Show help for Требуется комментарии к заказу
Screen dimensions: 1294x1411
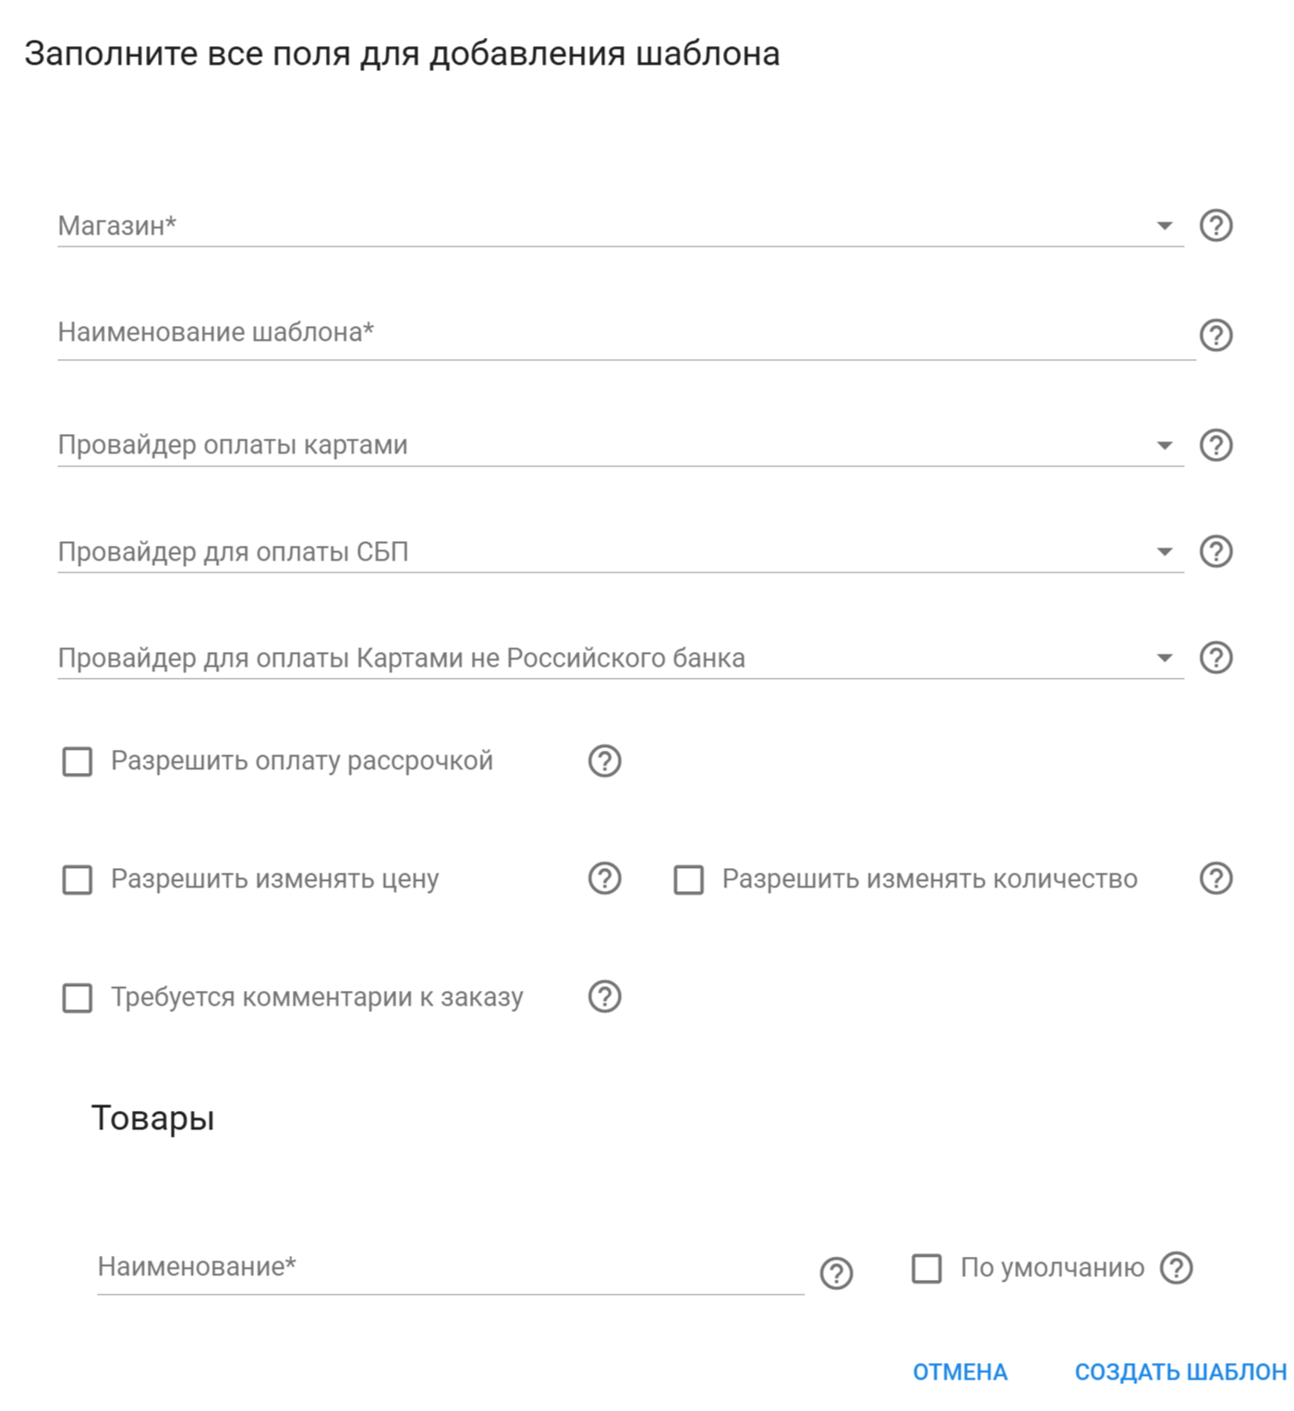pos(604,996)
